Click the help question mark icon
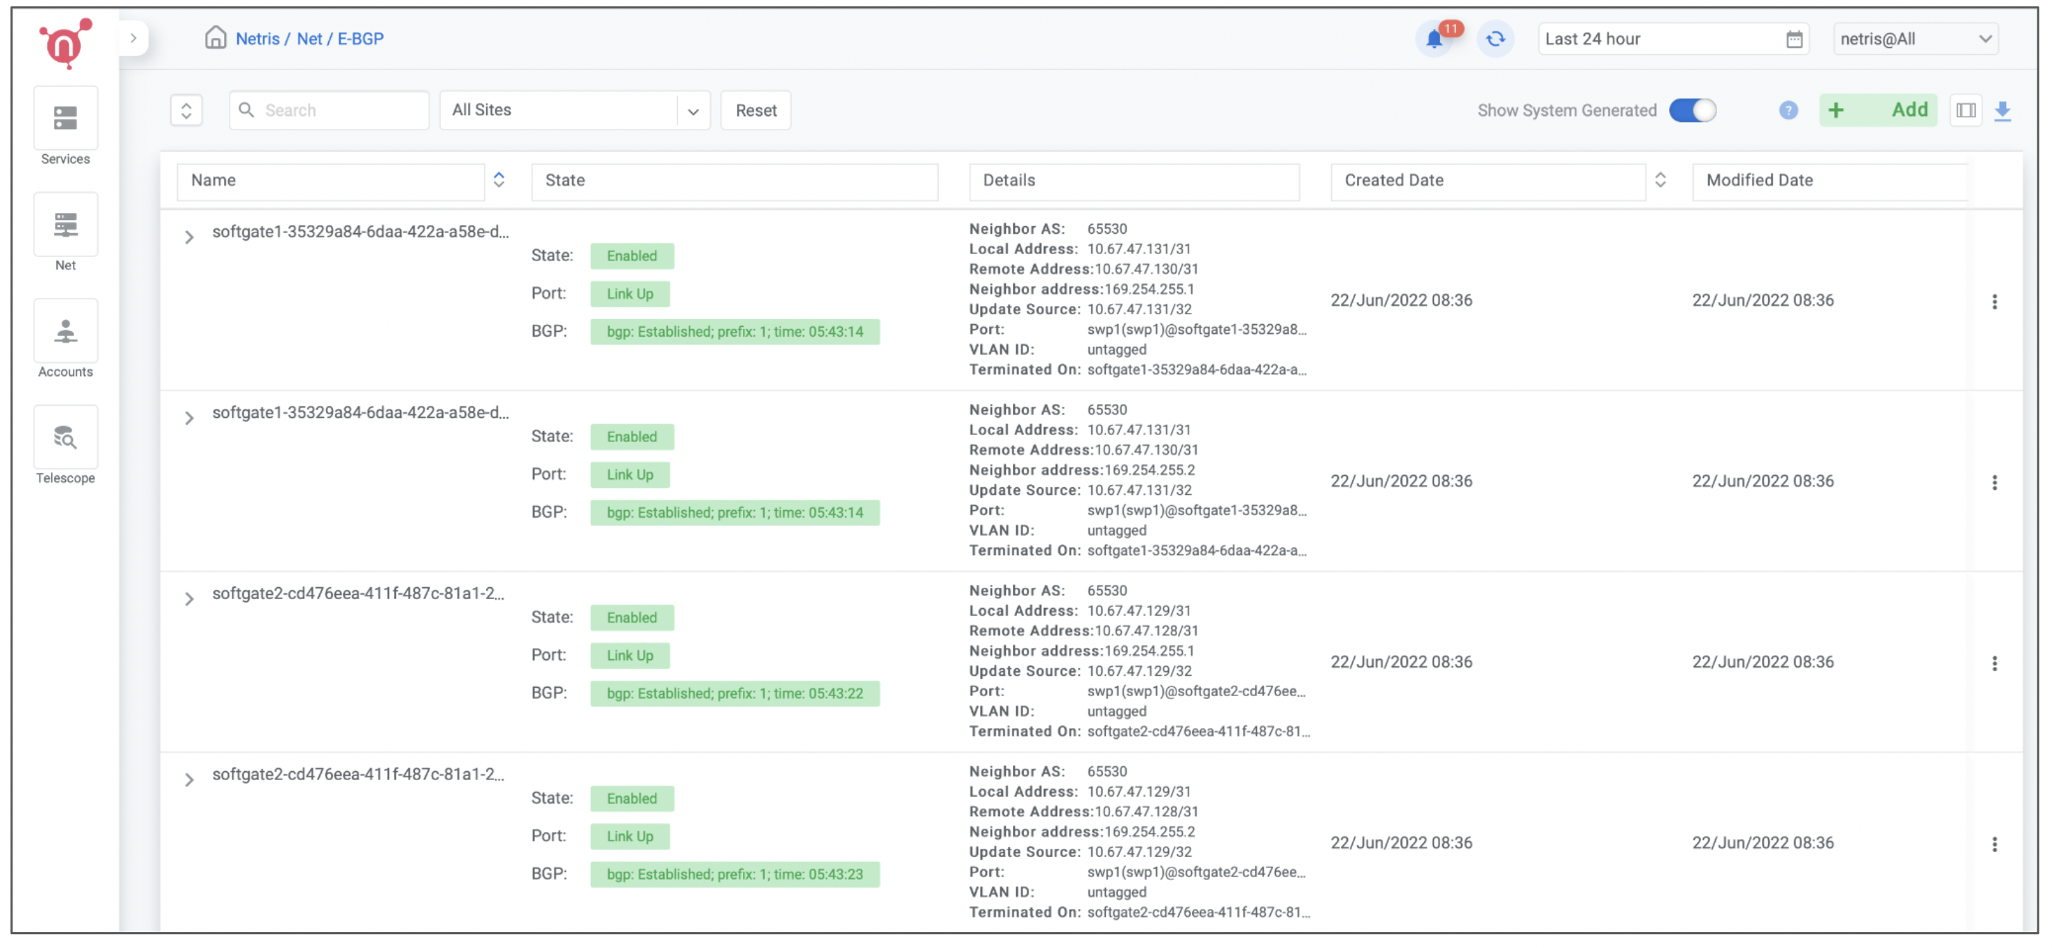The height and width of the screenshot is (948, 2052). [x=1788, y=110]
